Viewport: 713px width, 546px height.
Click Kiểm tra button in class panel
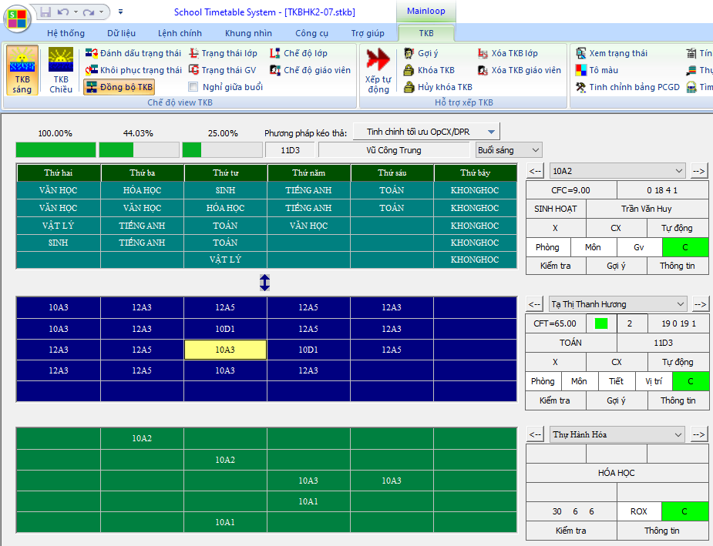(555, 266)
